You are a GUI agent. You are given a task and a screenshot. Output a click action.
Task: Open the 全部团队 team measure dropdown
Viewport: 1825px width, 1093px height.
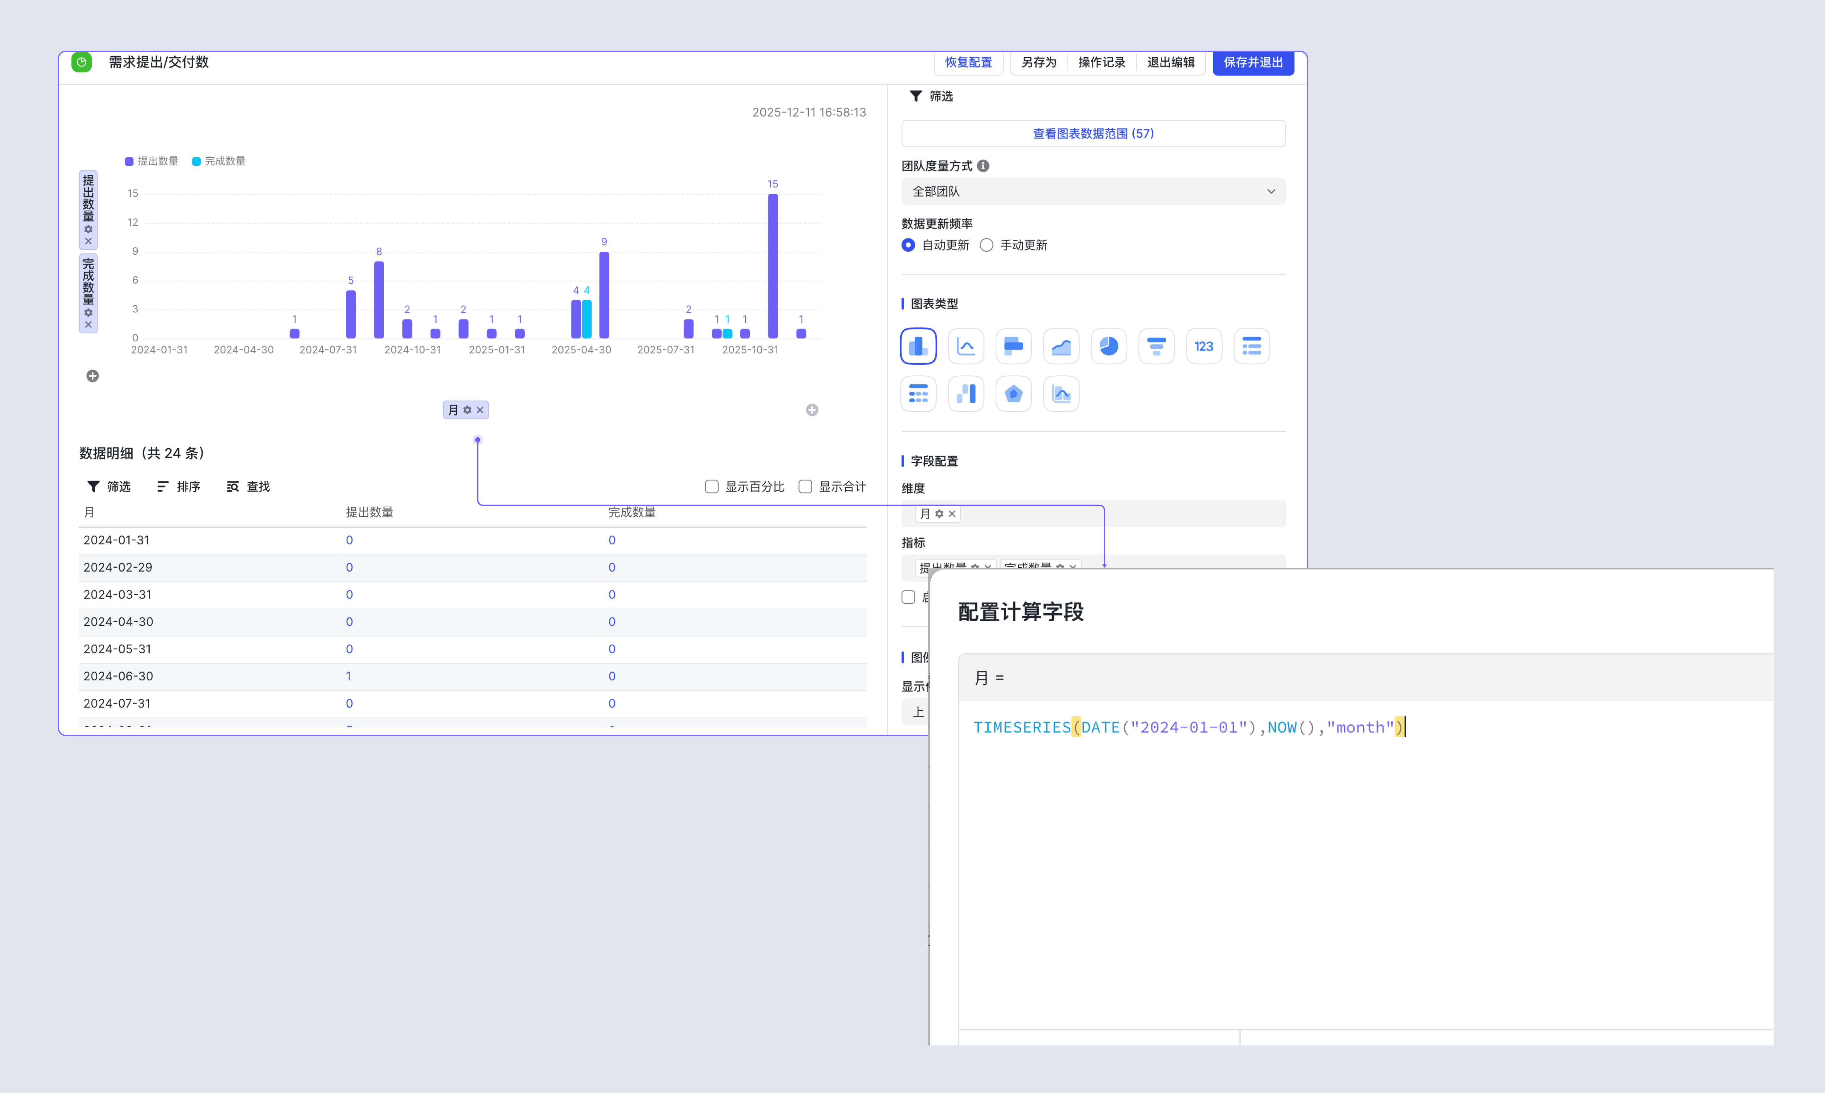pyautogui.click(x=1093, y=191)
